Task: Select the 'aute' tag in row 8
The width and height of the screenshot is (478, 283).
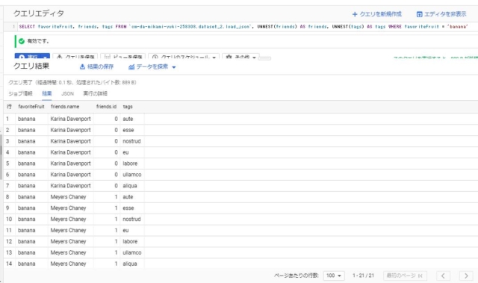Action: 128,197
